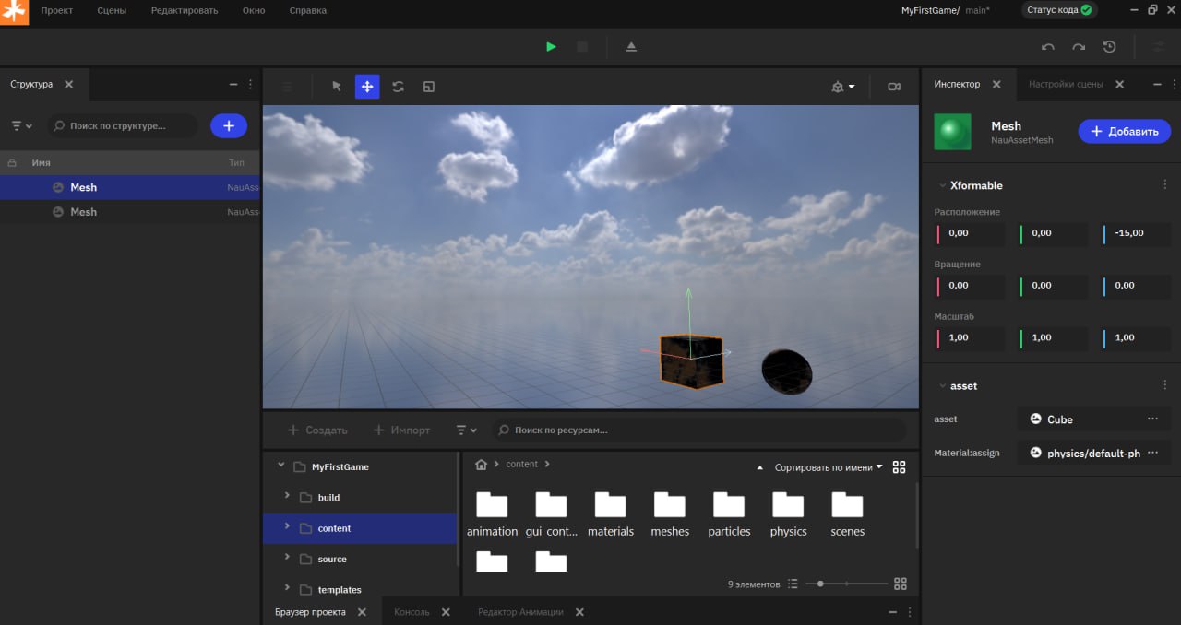Screen dimensions: 1181x625
Task: Click the build/export icon beside Stop
Action: click(x=631, y=47)
